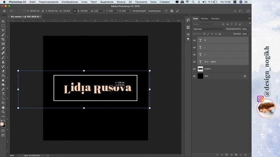The width and height of the screenshot is (280, 157).
Task: Swap foreground and background colors
Action: tap(4, 121)
